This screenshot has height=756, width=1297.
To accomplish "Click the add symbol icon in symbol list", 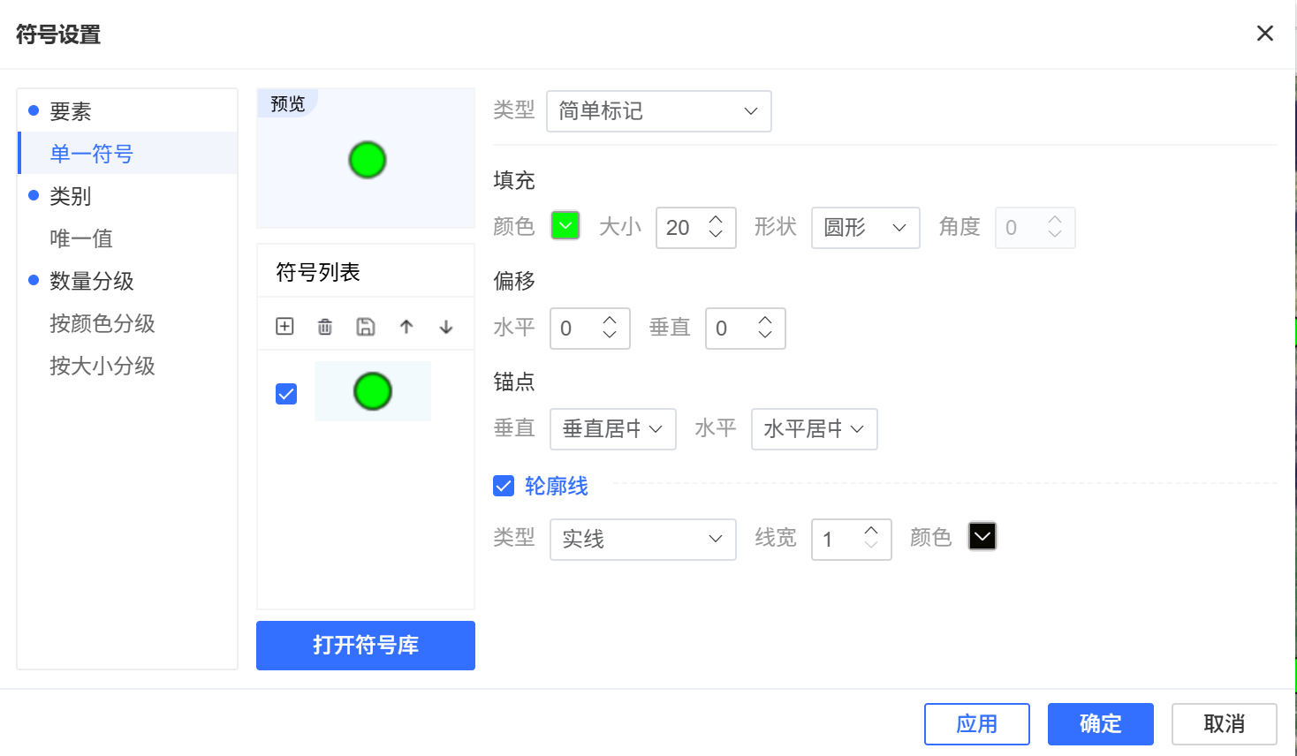I will [x=284, y=327].
